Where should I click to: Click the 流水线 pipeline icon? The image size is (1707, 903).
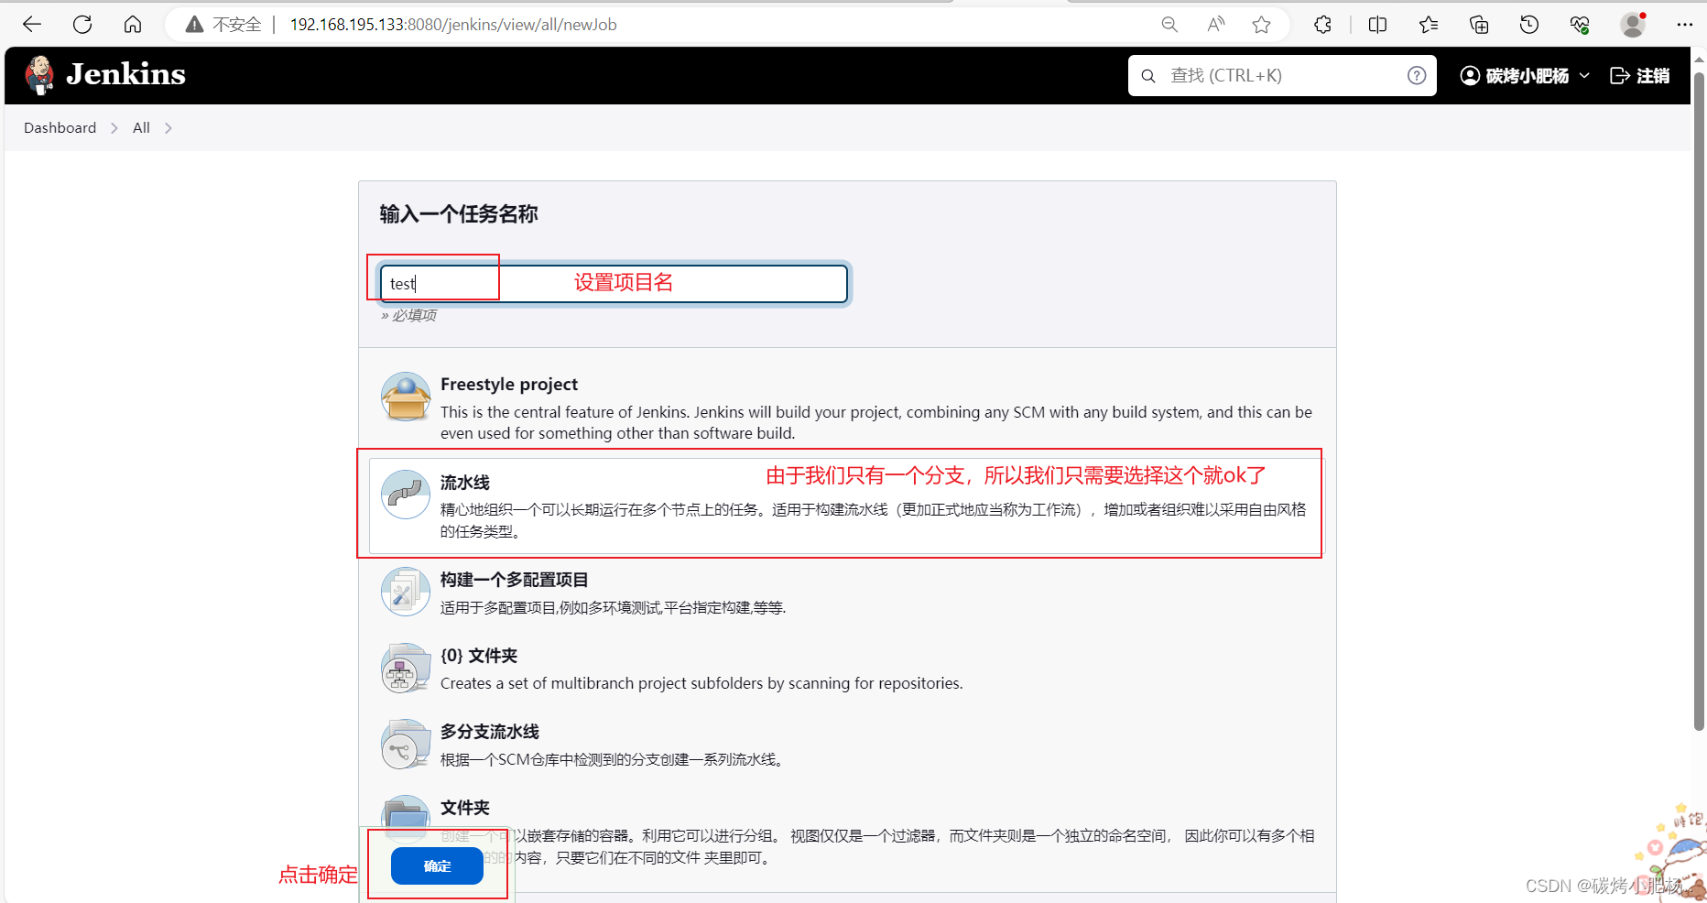(405, 494)
